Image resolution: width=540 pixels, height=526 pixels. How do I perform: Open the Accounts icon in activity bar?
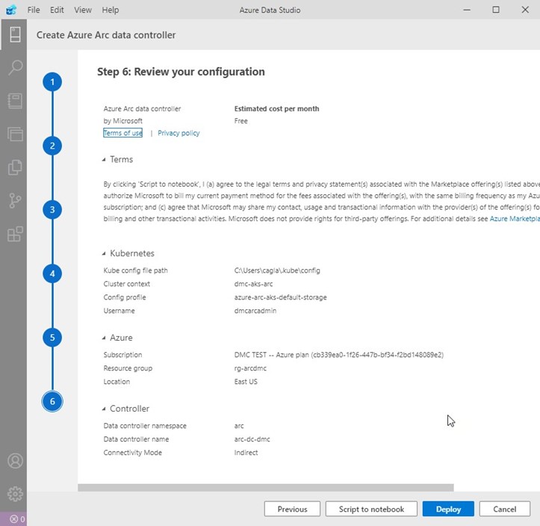(15, 461)
